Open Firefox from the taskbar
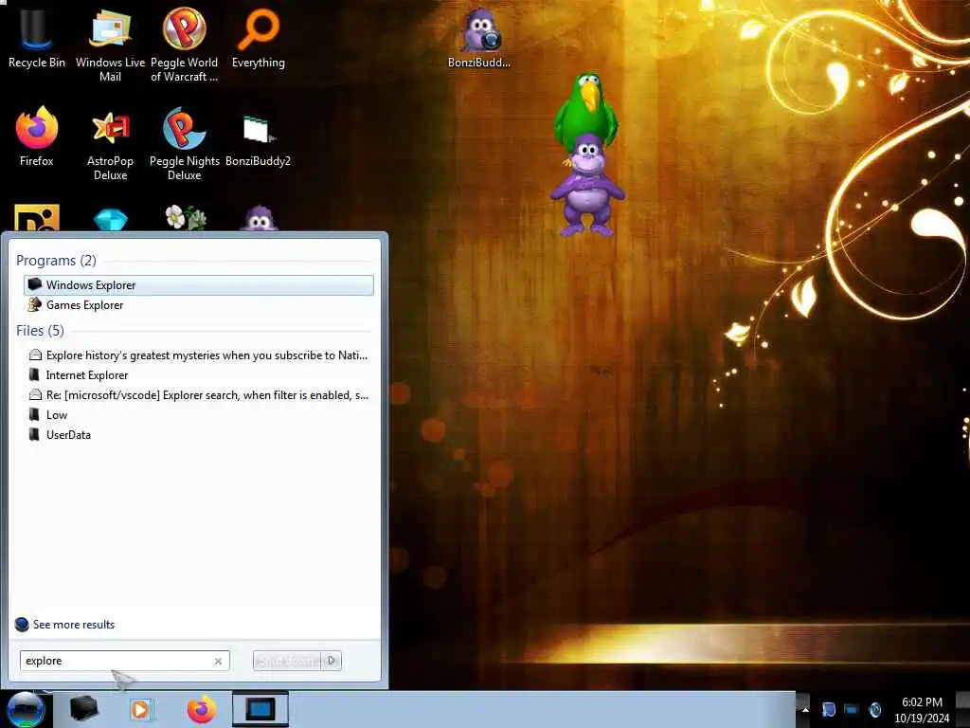 tap(202, 709)
